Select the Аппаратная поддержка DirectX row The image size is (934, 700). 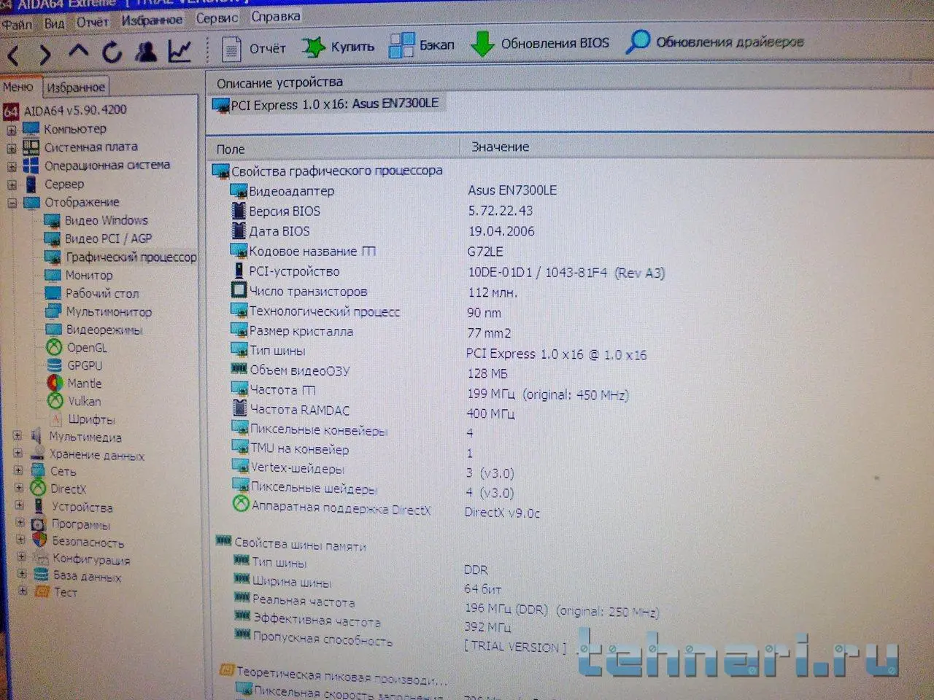click(x=387, y=507)
